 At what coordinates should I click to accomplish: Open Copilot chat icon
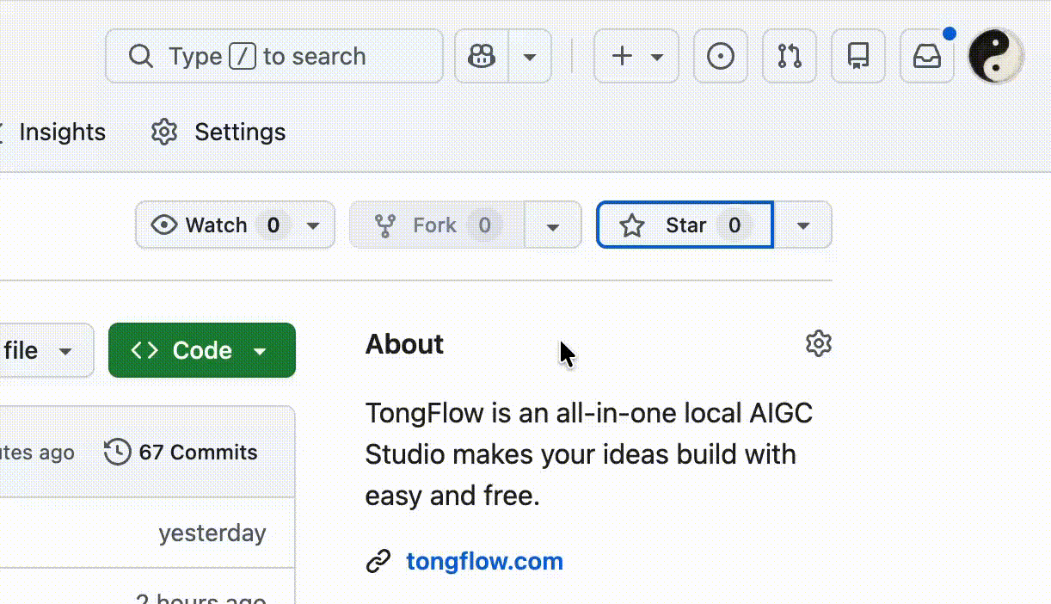pos(482,57)
